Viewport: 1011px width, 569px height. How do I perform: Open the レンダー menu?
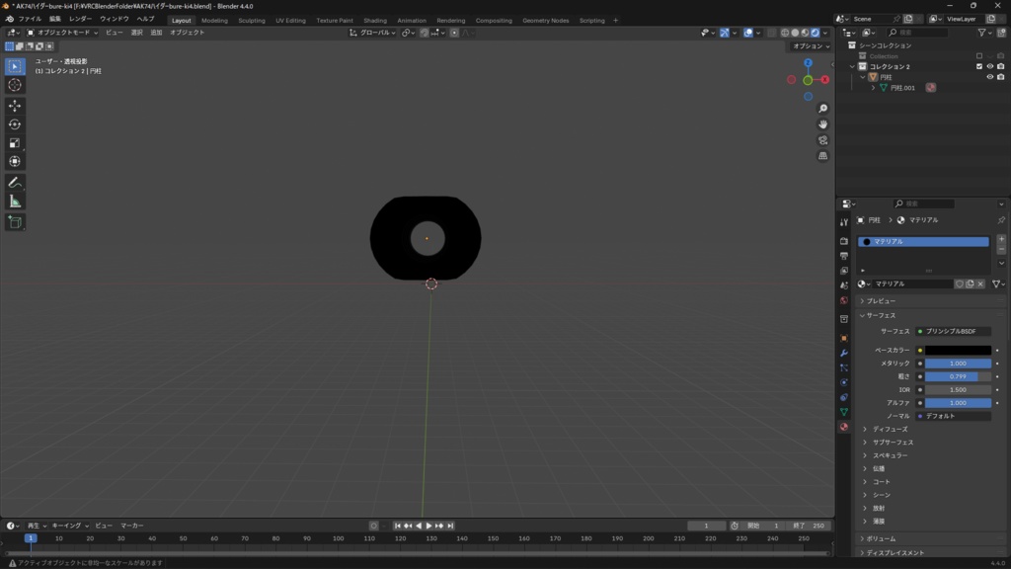click(81, 20)
